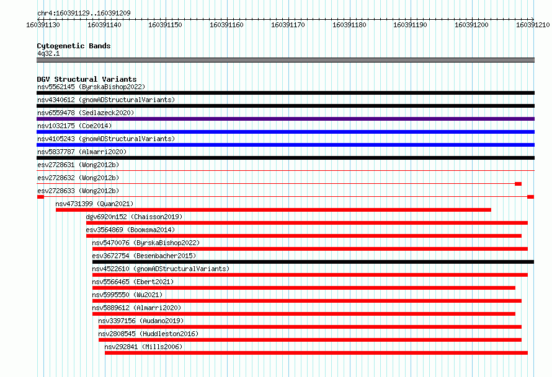The width and height of the screenshot is (552, 377).
Task: Click the red bar under nsv3397156
Action: click(309, 327)
